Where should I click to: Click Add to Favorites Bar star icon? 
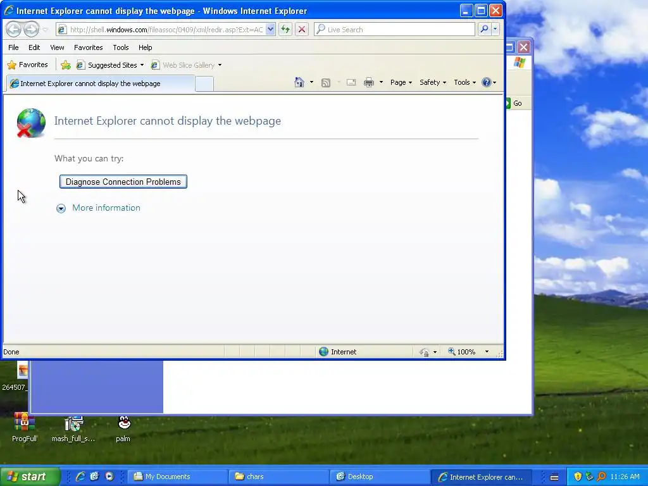(66, 65)
